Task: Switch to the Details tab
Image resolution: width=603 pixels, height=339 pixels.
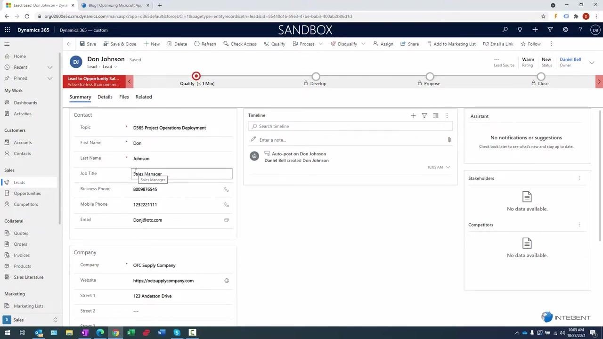Action: (105, 97)
